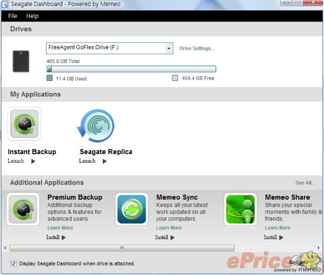324x275 pixels.
Task: Click the Seagate Dashboard title bar icon
Action: click(5, 4)
